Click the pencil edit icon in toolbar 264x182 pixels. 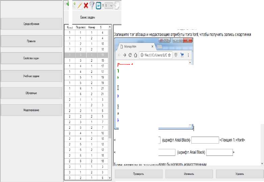(79, 5)
